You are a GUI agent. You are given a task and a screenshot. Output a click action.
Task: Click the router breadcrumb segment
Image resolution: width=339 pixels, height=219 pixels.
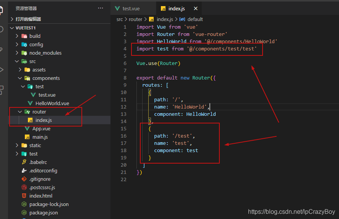click(136, 19)
